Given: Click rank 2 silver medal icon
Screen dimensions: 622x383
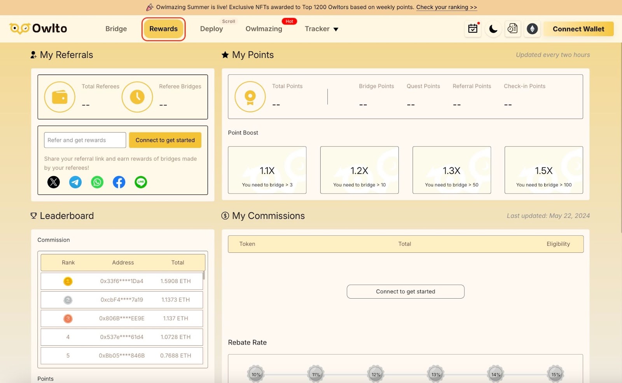Looking at the screenshot, I should pos(68,300).
